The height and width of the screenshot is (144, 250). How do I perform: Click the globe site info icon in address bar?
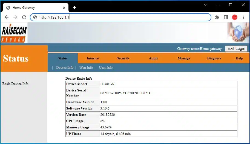(x=35, y=17)
